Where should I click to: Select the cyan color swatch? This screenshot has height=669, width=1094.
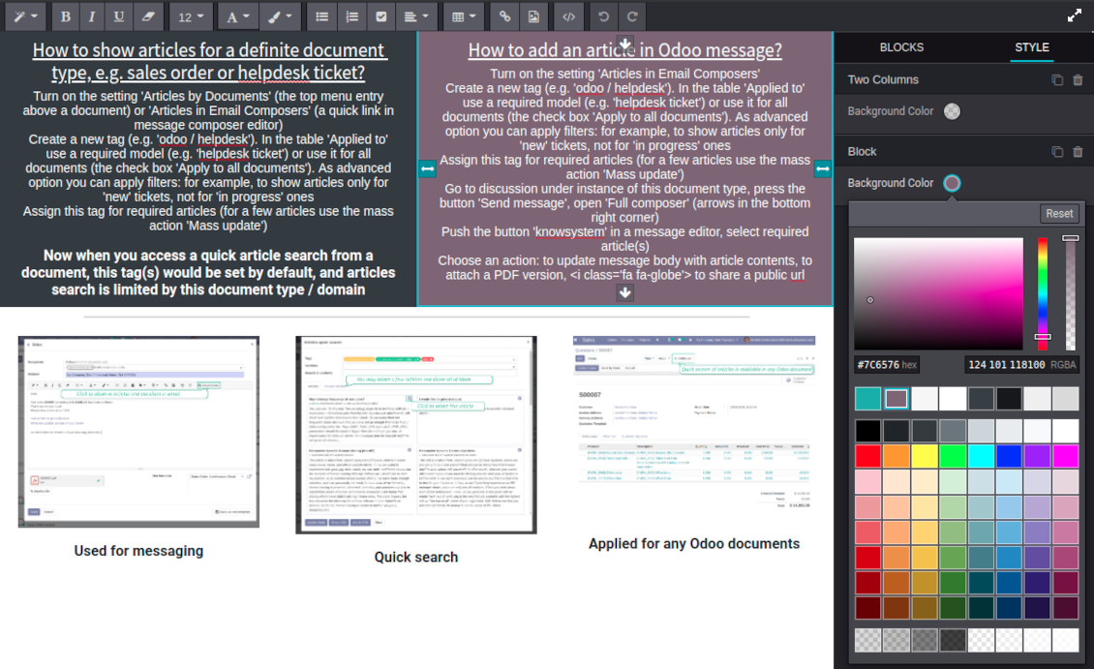point(981,456)
